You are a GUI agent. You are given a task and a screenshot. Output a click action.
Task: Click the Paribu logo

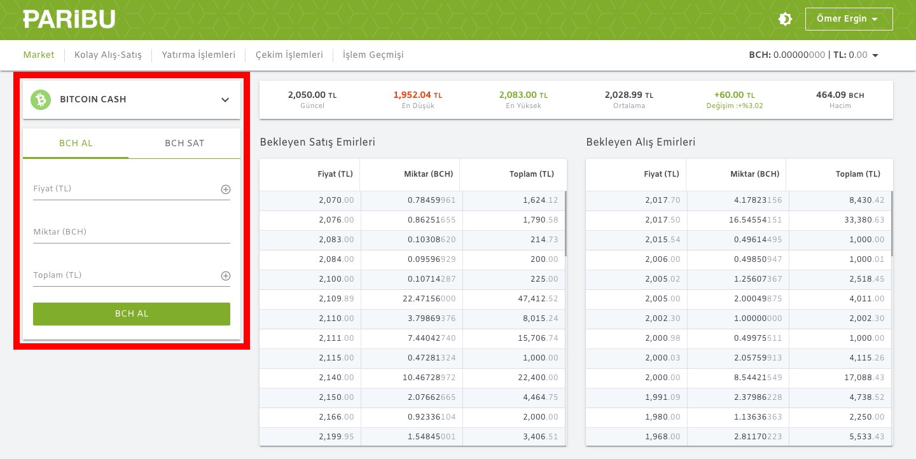[x=69, y=19]
